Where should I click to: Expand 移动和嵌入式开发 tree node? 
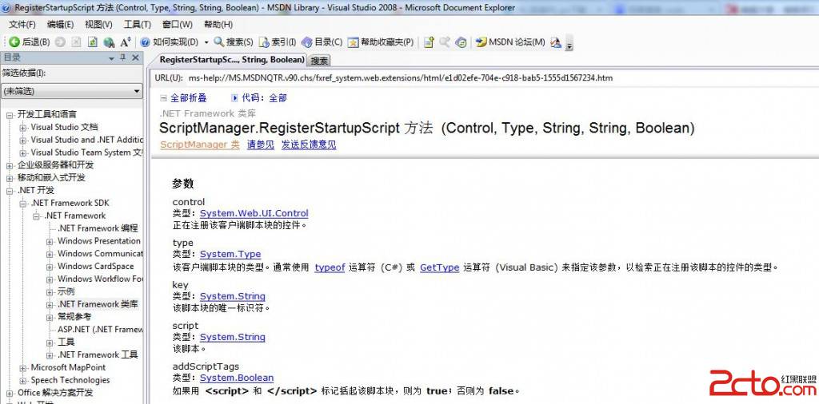(10, 178)
